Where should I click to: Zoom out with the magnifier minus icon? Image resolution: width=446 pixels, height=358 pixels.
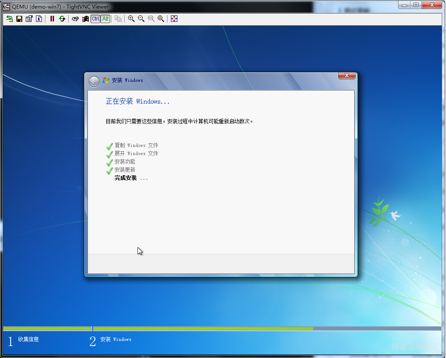(141, 19)
